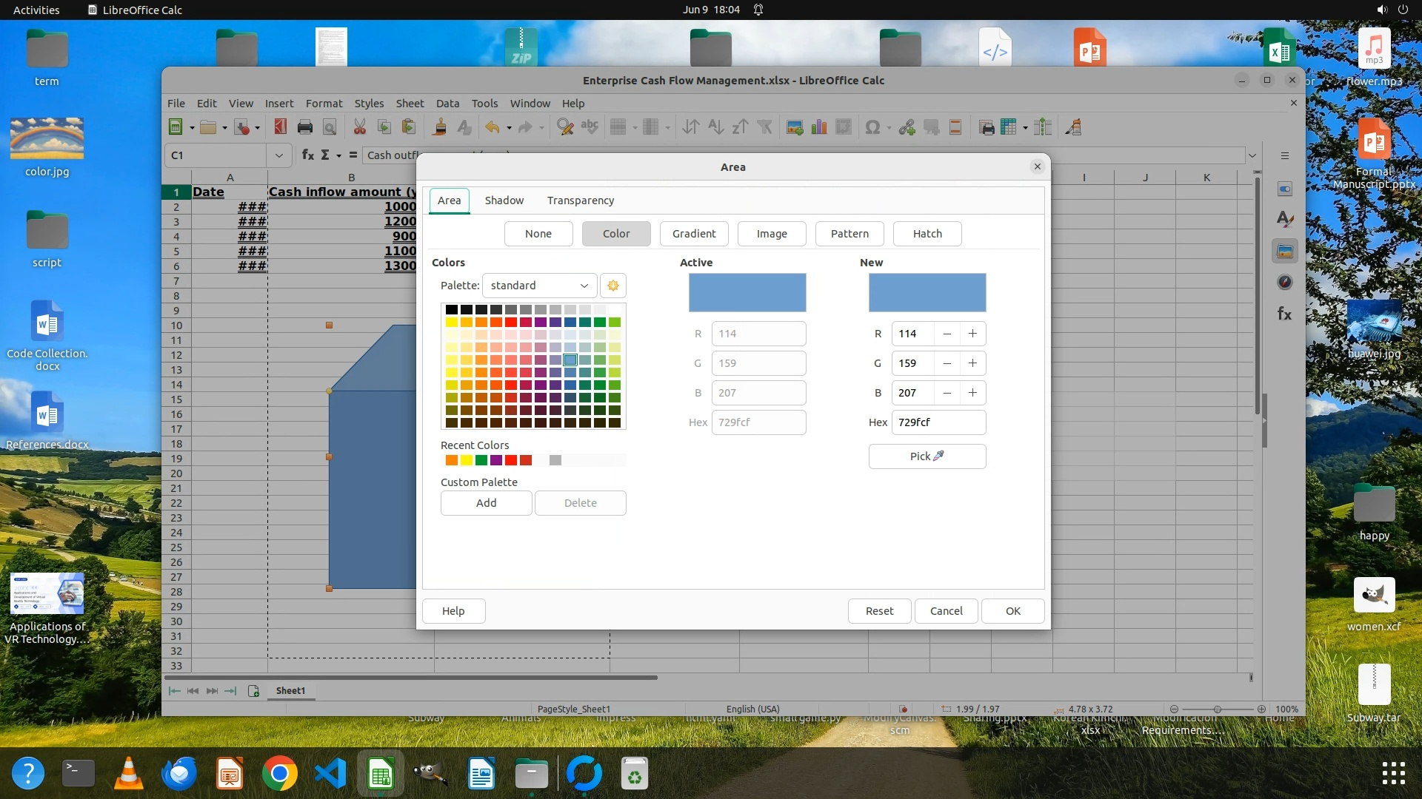Open the Sheet menu
The height and width of the screenshot is (799, 1422).
tap(409, 104)
